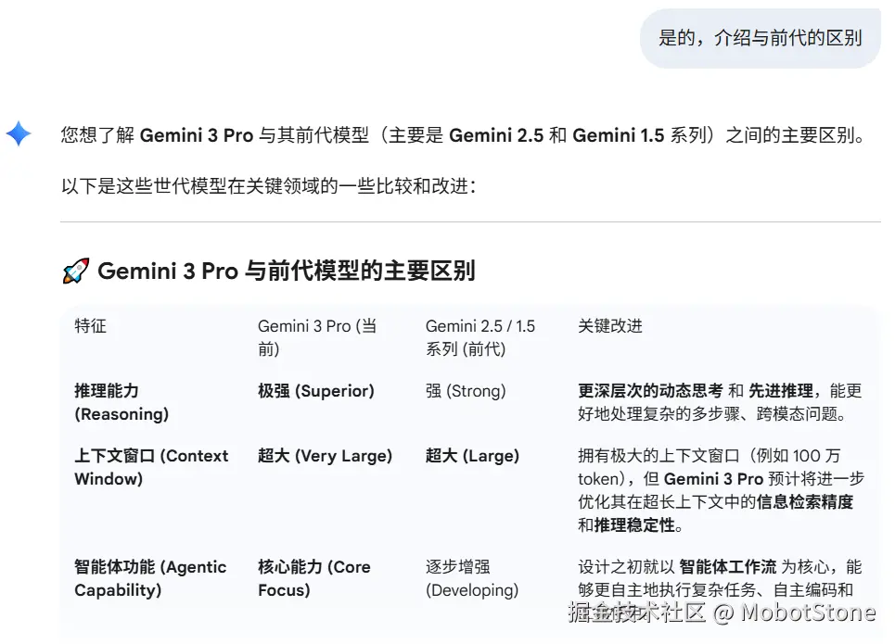Image resolution: width=895 pixels, height=644 pixels.
Task: Click the 极强 (Superior) table cell
Action: pyautogui.click(x=316, y=391)
